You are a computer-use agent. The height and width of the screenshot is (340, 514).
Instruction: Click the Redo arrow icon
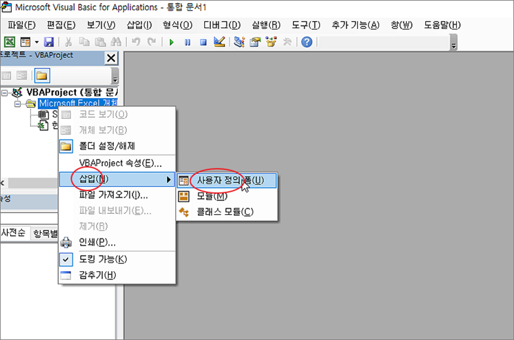point(152,42)
